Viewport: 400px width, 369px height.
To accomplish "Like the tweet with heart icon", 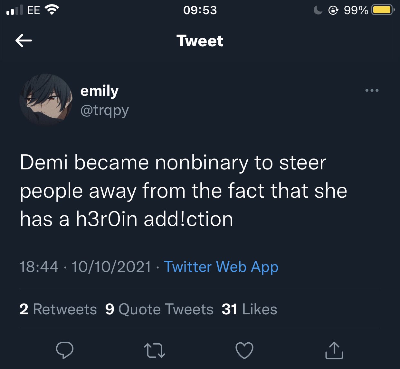I will click(x=244, y=350).
